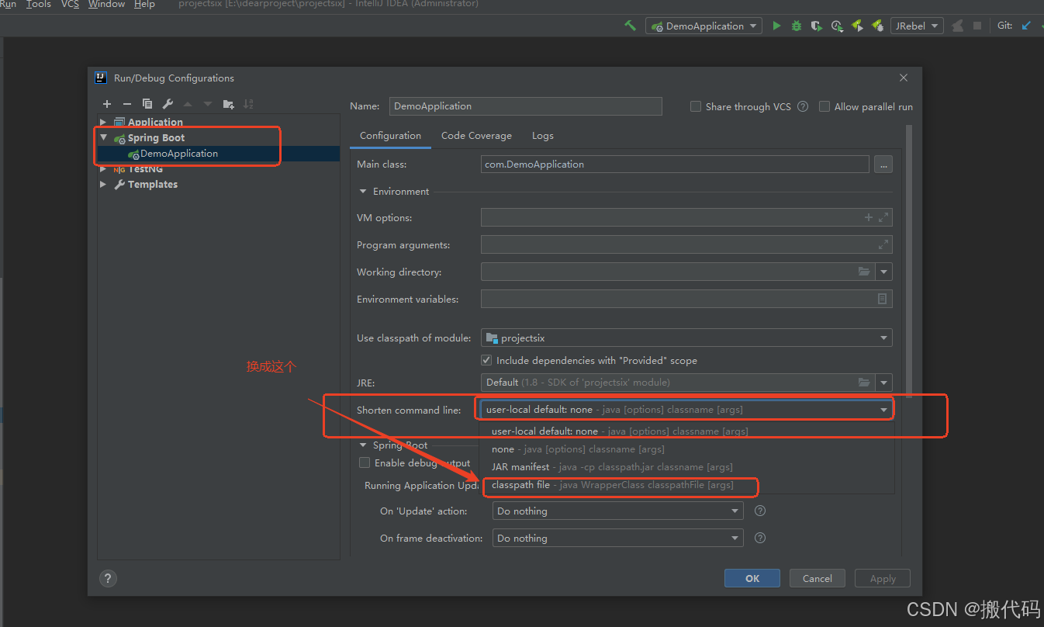This screenshot has width=1044, height=627.
Task: Enable debug output checkbox
Action: coord(365,462)
